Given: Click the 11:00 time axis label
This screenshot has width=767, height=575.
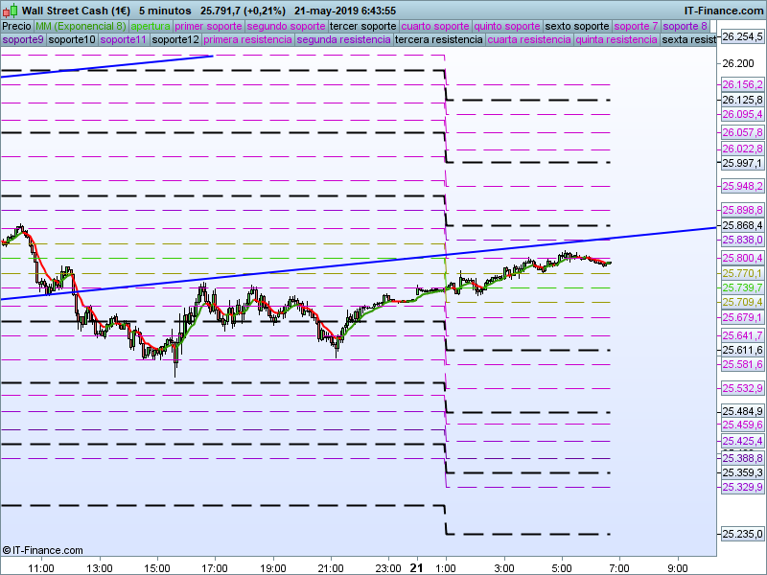Looking at the screenshot, I should [41, 568].
